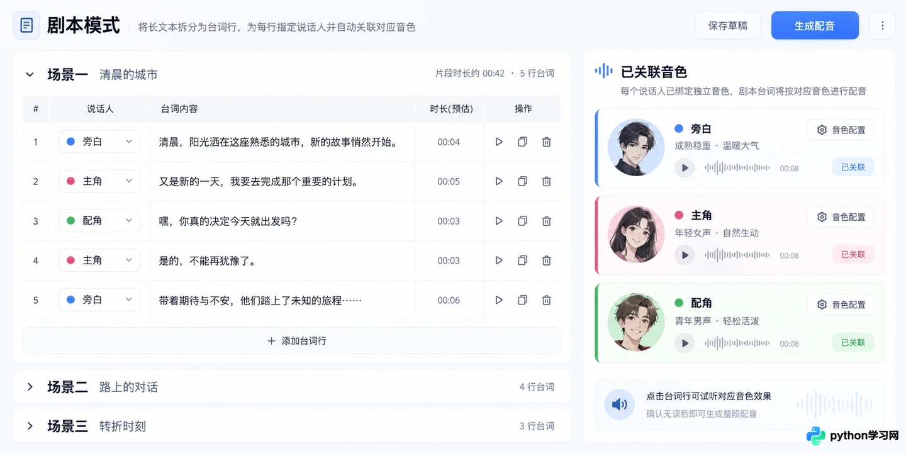Viewport: 906px width, 453px height.
Task: Seek within the 配角 sample waveform
Action: click(737, 343)
